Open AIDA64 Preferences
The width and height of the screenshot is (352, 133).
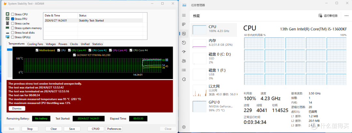click(x=114, y=129)
